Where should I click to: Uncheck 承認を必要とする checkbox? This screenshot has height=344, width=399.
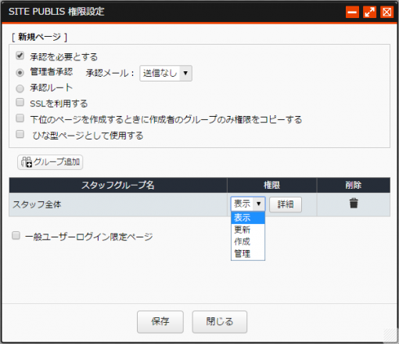click(x=20, y=56)
